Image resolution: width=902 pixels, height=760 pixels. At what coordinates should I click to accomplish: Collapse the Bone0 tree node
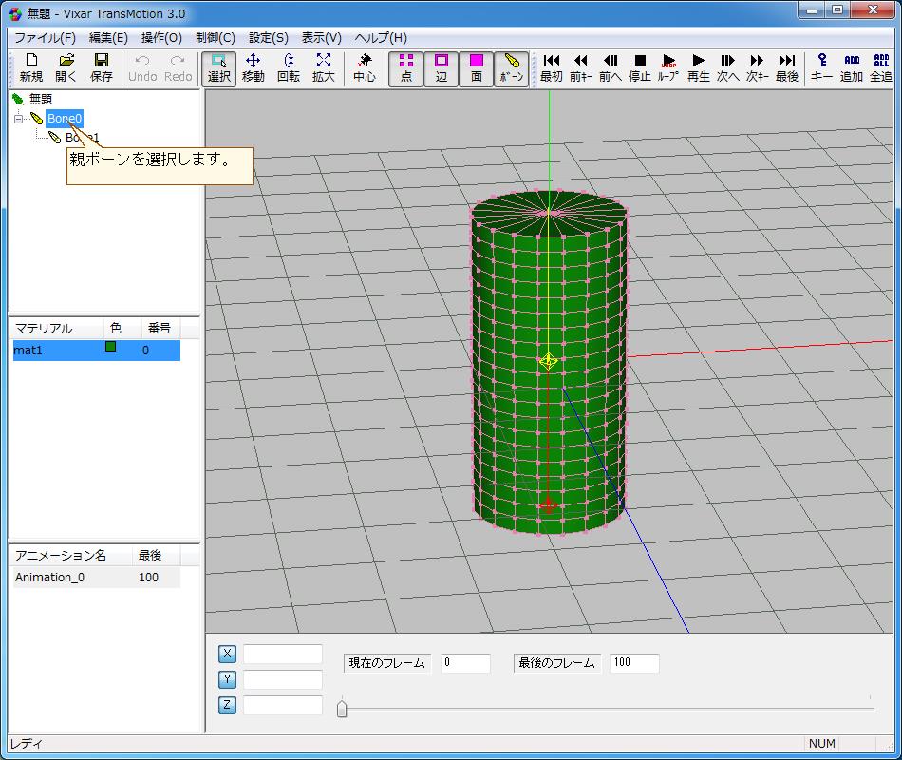18,119
